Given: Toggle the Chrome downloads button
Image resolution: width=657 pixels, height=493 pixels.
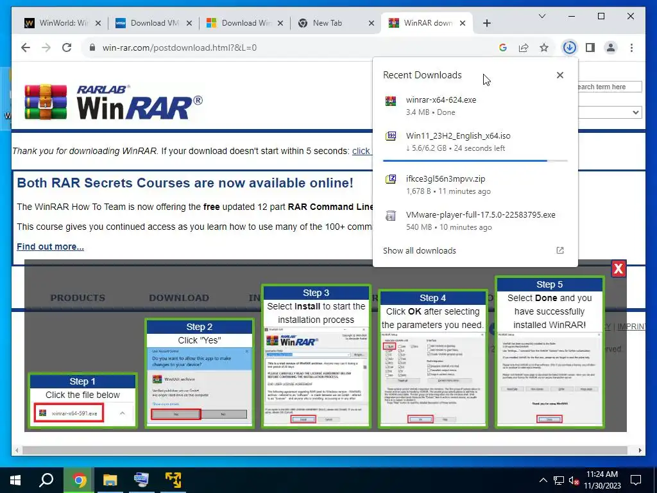Looking at the screenshot, I should coord(569,48).
